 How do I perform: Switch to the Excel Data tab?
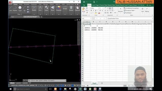coord(106,5)
